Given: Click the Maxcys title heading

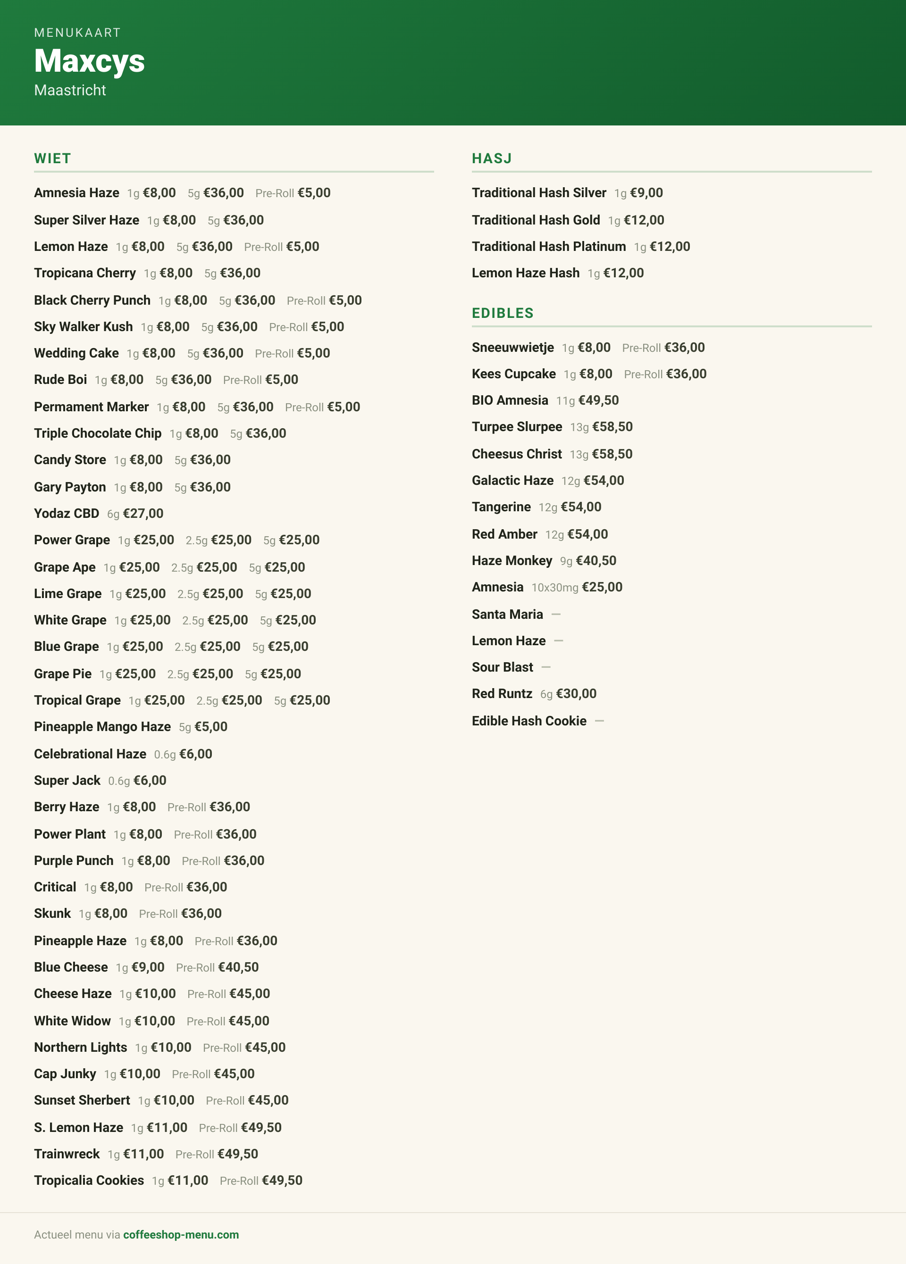Looking at the screenshot, I should coord(89,61).
